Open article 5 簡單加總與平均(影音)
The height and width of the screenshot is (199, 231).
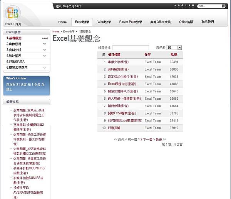(x=123, y=91)
